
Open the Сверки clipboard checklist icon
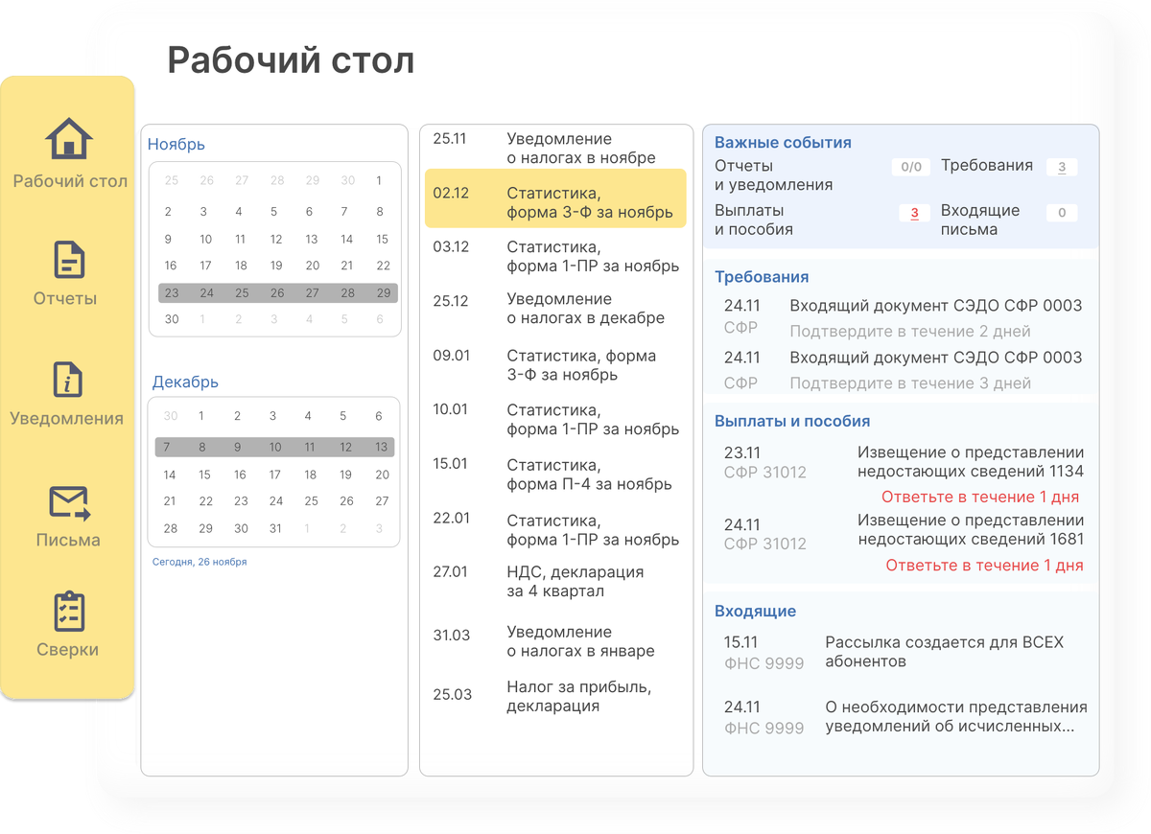[69, 611]
